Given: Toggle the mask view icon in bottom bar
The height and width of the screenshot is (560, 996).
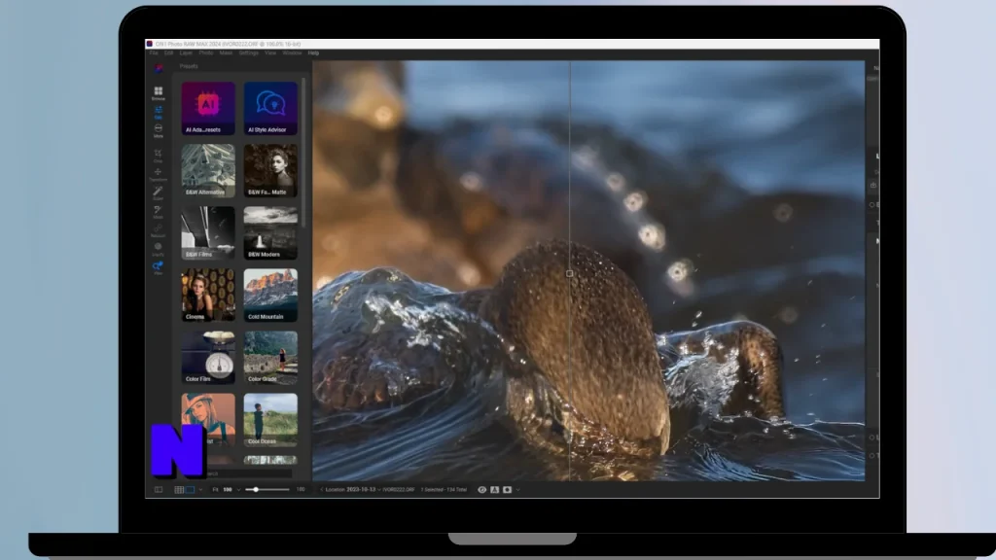Looking at the screenshot, I should [507, 490].
